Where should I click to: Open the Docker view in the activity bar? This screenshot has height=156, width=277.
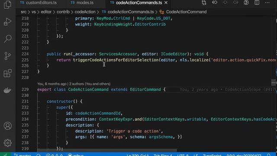(x=7, y=91)
